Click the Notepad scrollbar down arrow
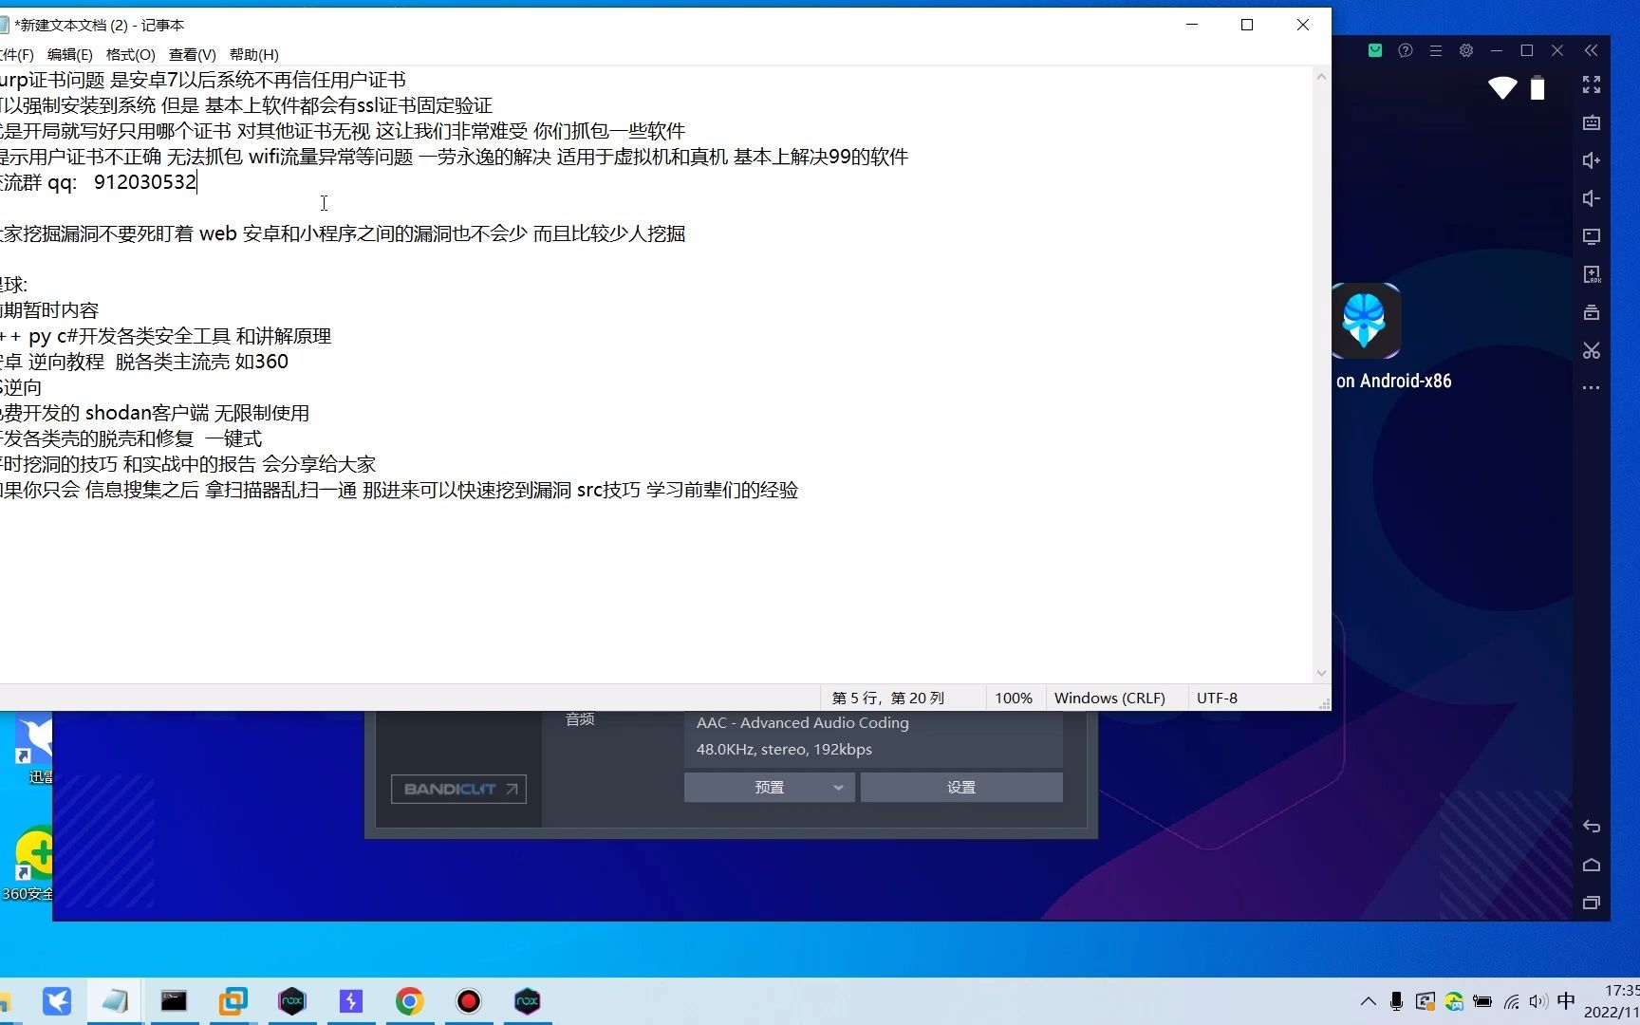 (1321, 674)
